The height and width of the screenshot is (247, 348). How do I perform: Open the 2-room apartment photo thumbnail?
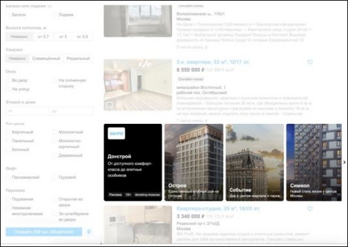[x=138, y=85]
